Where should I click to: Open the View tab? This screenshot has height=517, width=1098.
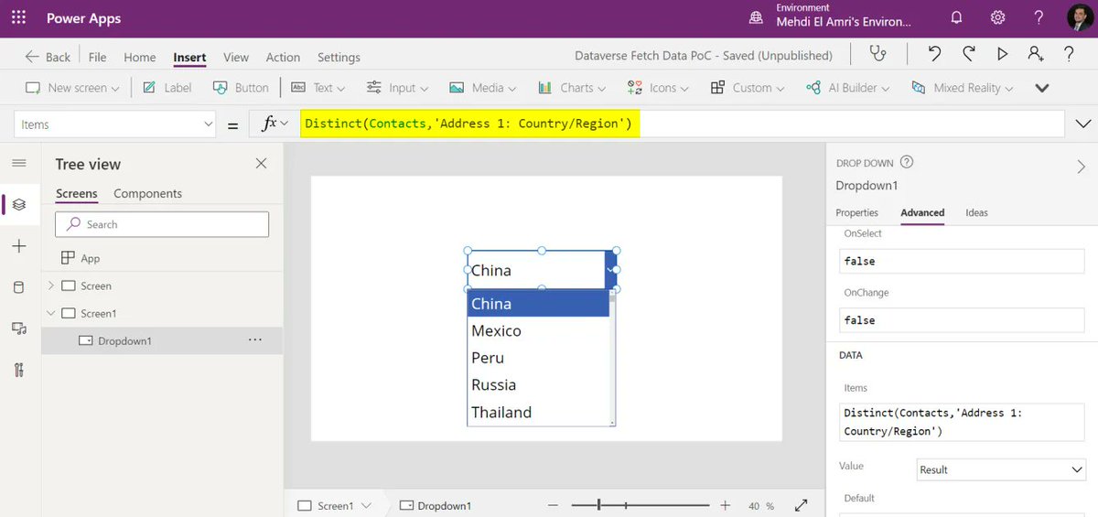[x=236, y=57]
